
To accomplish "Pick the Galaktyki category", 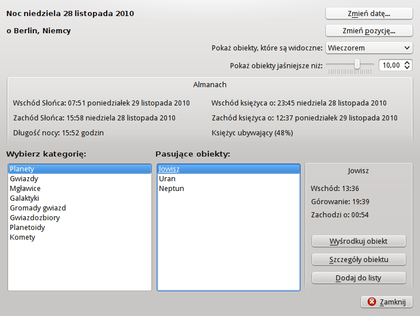I will point(24,198).
